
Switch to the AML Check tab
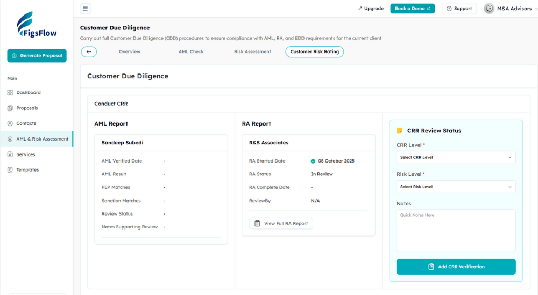click(191, 51)
